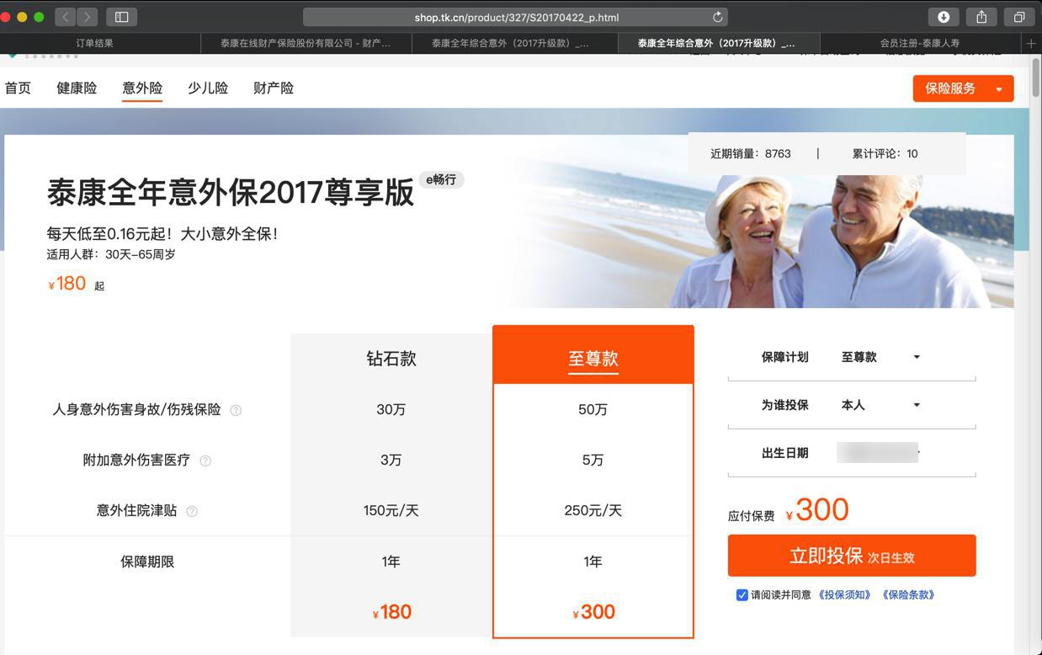This screenshot has width=1042, height=655.
Task: Go back with Safari back arrow
Action: (x=66, y=17)
